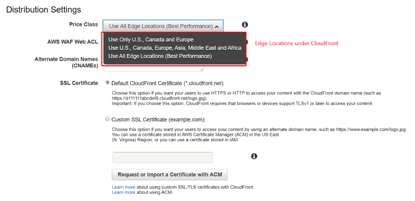Click the "Default CloudFront Certificate (*.cloudfront.net)" label
Image resolution: width=415 pixels, height=201 pixels.
coord(167,83)
